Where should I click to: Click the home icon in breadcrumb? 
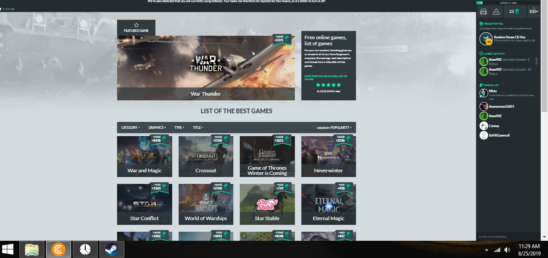[0, 9]
